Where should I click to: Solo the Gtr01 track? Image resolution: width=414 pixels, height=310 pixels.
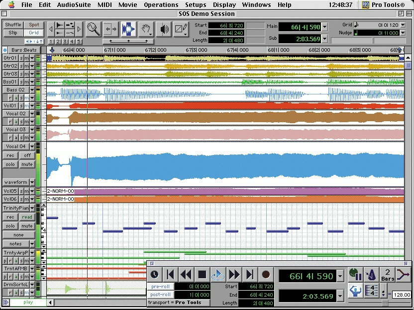pyautogui.click(x=21, y=58)
